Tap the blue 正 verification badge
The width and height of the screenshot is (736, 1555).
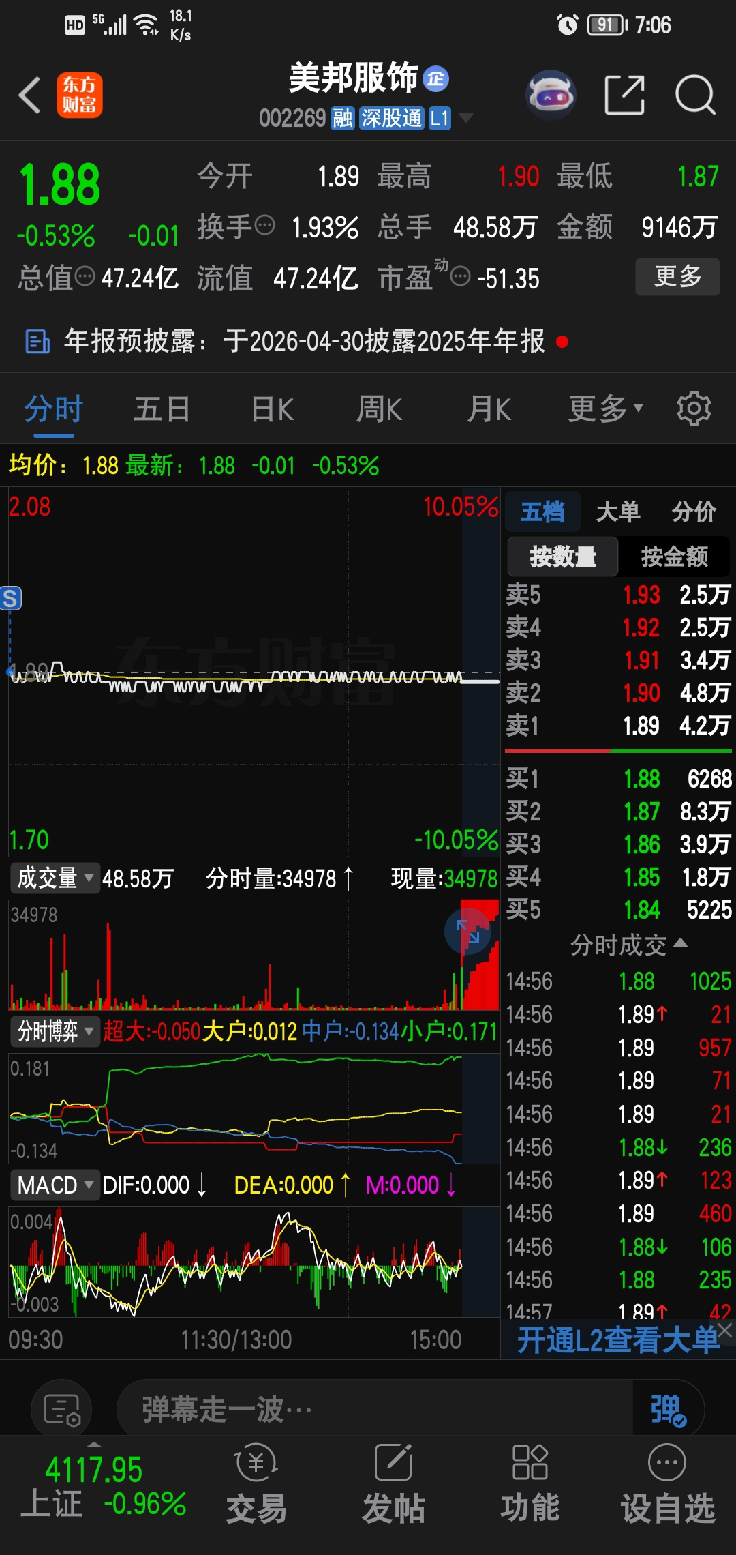pos(436,79)
